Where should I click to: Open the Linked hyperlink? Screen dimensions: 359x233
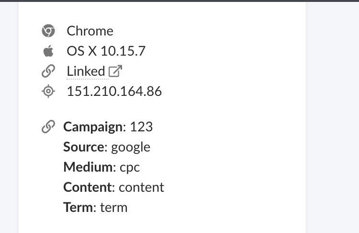click(x=86, y=71)
